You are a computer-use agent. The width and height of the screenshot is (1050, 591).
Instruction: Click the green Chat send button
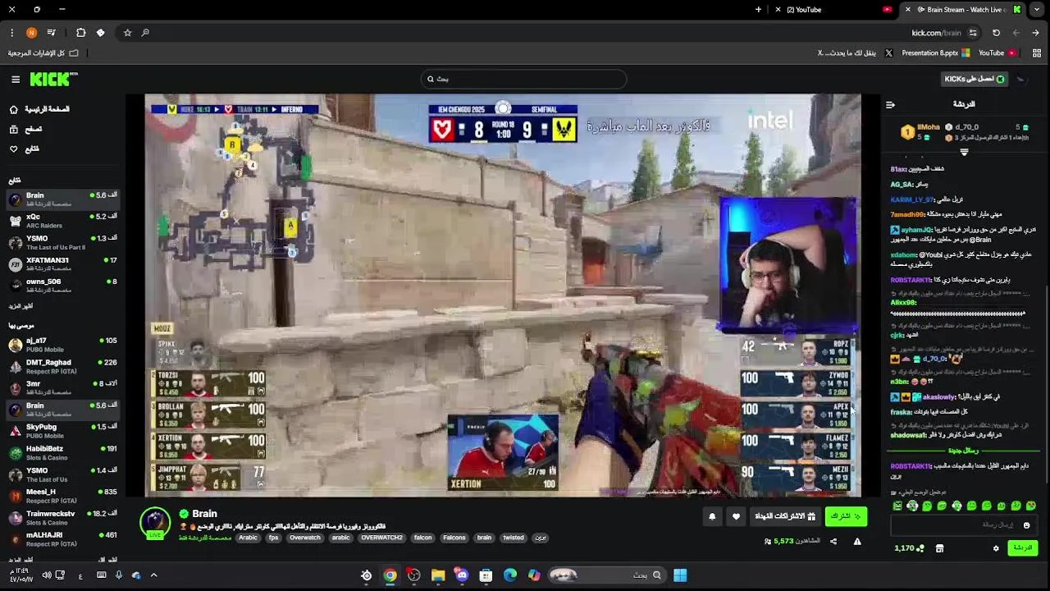[x=1023, y=548]
